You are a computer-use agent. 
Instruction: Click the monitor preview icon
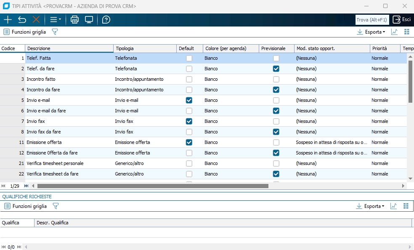click(89, 20)
